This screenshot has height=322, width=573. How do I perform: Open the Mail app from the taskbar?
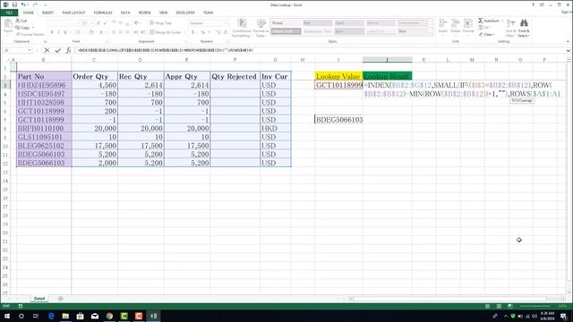pyautogui.click(x=95, y=316)
